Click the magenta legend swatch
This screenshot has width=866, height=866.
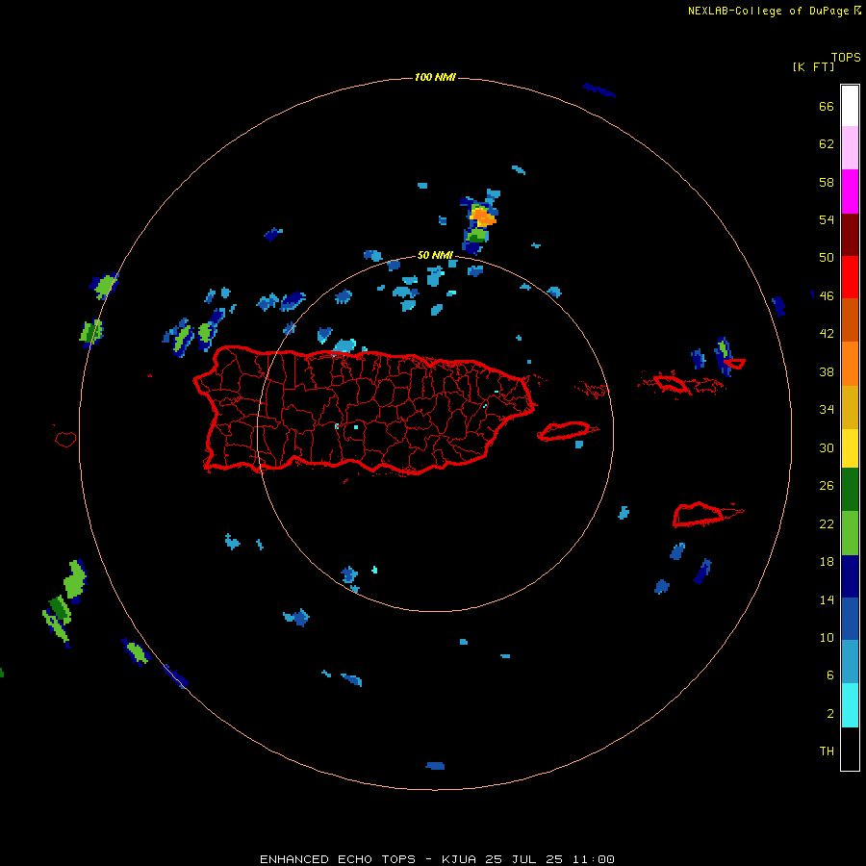850,191
